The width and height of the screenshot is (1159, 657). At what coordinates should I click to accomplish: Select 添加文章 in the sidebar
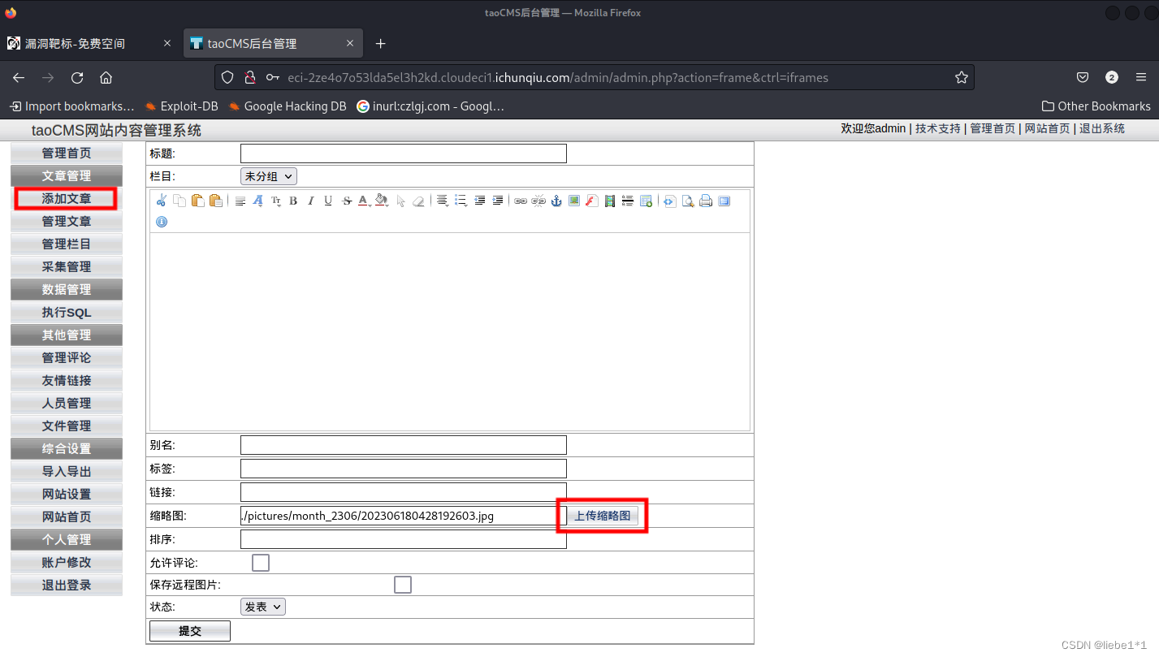(67, 198)
